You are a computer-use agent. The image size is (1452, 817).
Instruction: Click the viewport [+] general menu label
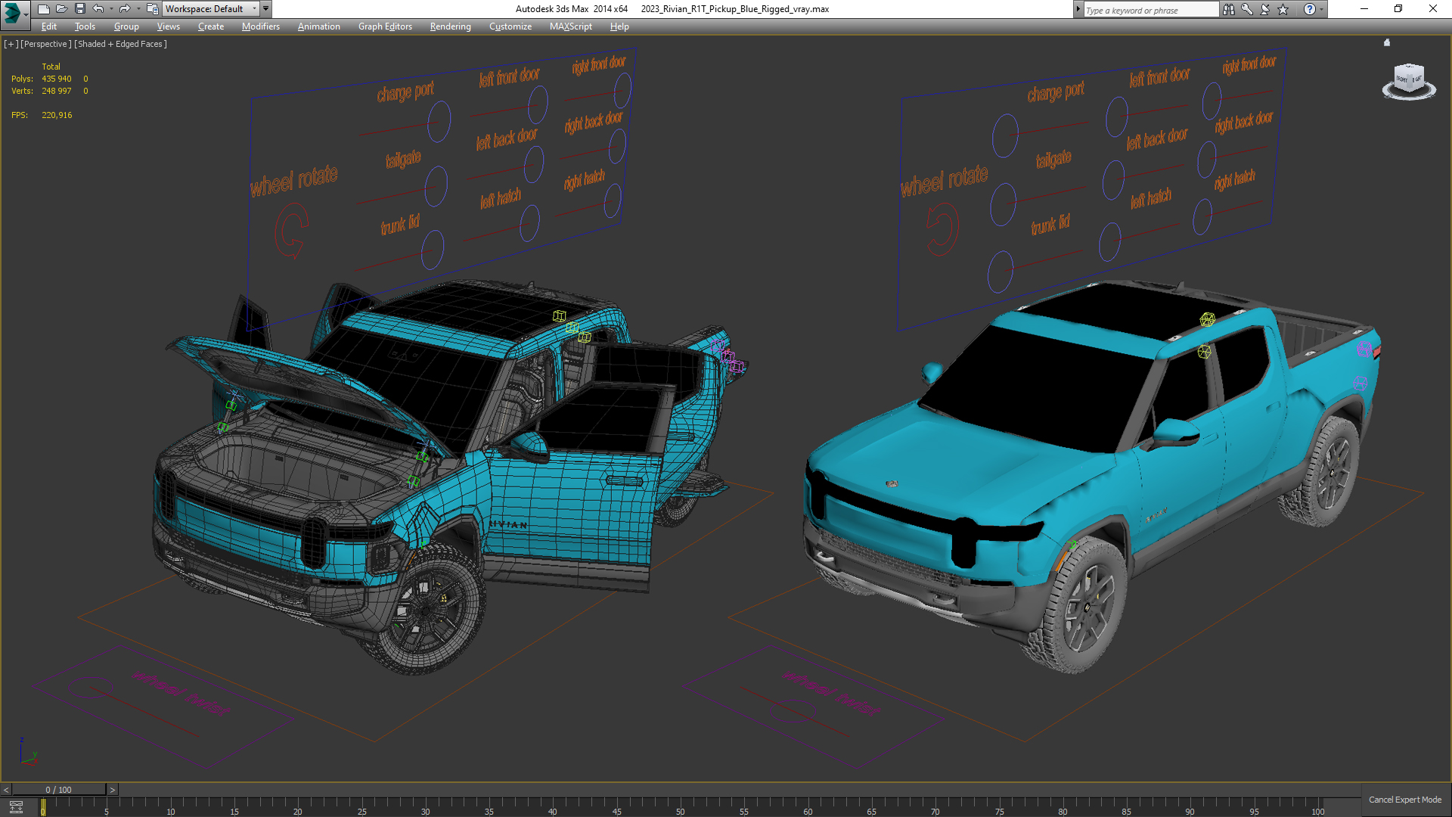pyautogui.click(x=11, y=44)
